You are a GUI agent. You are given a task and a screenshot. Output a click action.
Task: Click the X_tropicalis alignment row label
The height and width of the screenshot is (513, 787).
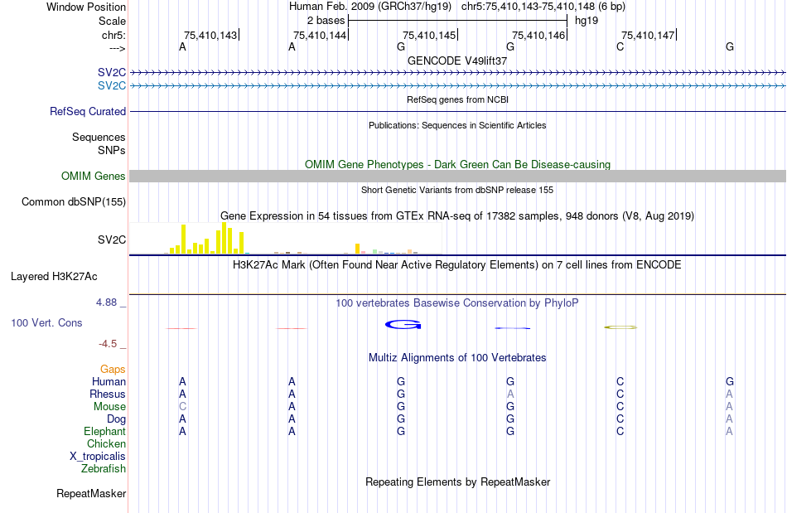tap(98, 457)
